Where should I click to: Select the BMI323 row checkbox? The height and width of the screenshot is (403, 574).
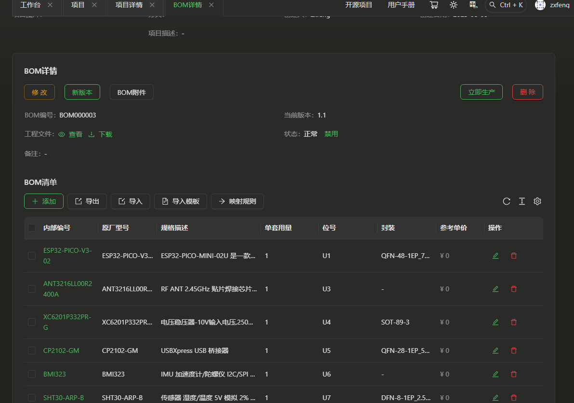click(32, 374)
